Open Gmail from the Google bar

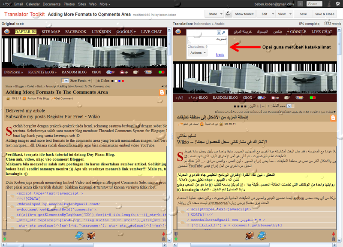point(18,4)
